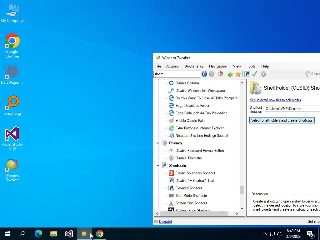Screen dimensions: 320x240
Task: Click the Privacy category label
Action: click(x=176, y=143)
